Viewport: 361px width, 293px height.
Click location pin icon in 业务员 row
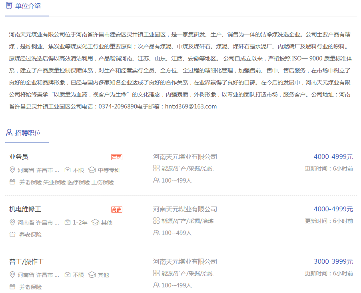[12, 170]
